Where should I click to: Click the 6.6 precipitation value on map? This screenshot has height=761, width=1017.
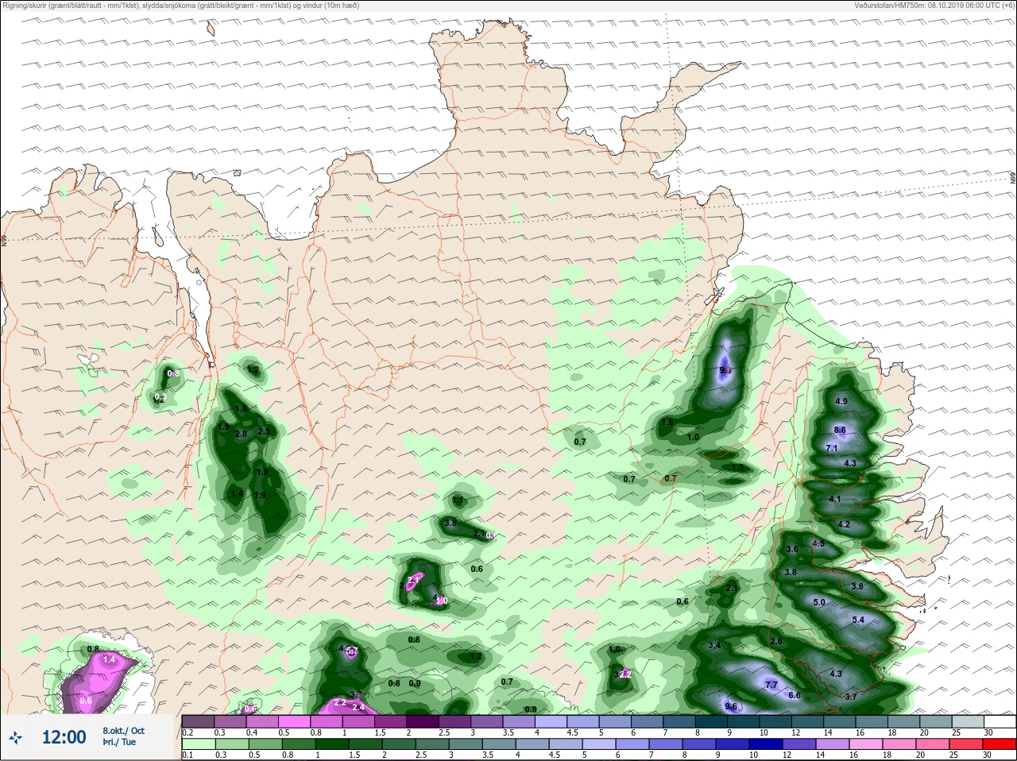point(794,695)
